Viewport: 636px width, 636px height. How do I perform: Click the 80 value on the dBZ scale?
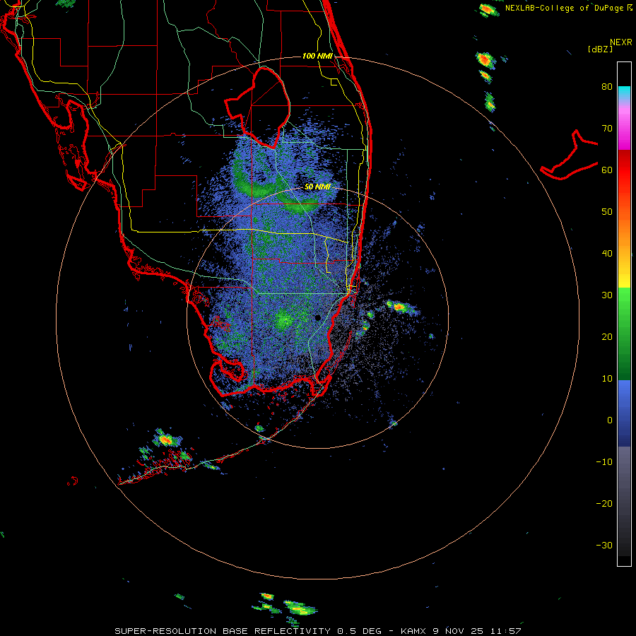click(607, 87)
